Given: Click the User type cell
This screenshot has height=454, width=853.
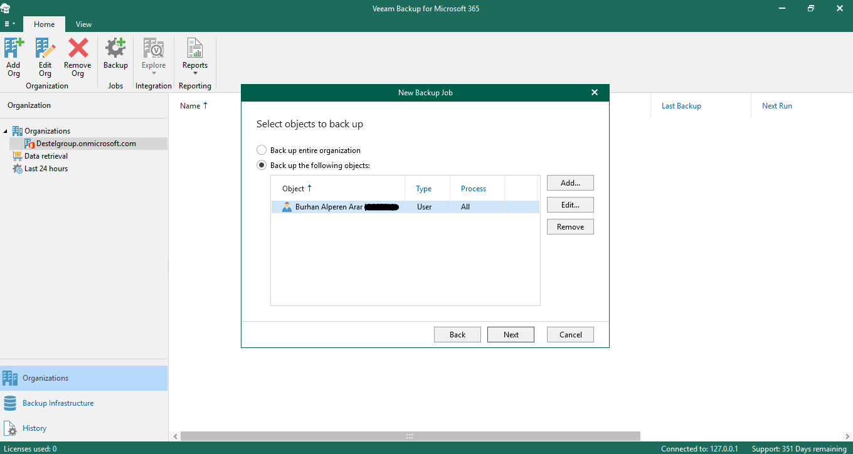Looking at the screenshot, I should click(424, 207).
